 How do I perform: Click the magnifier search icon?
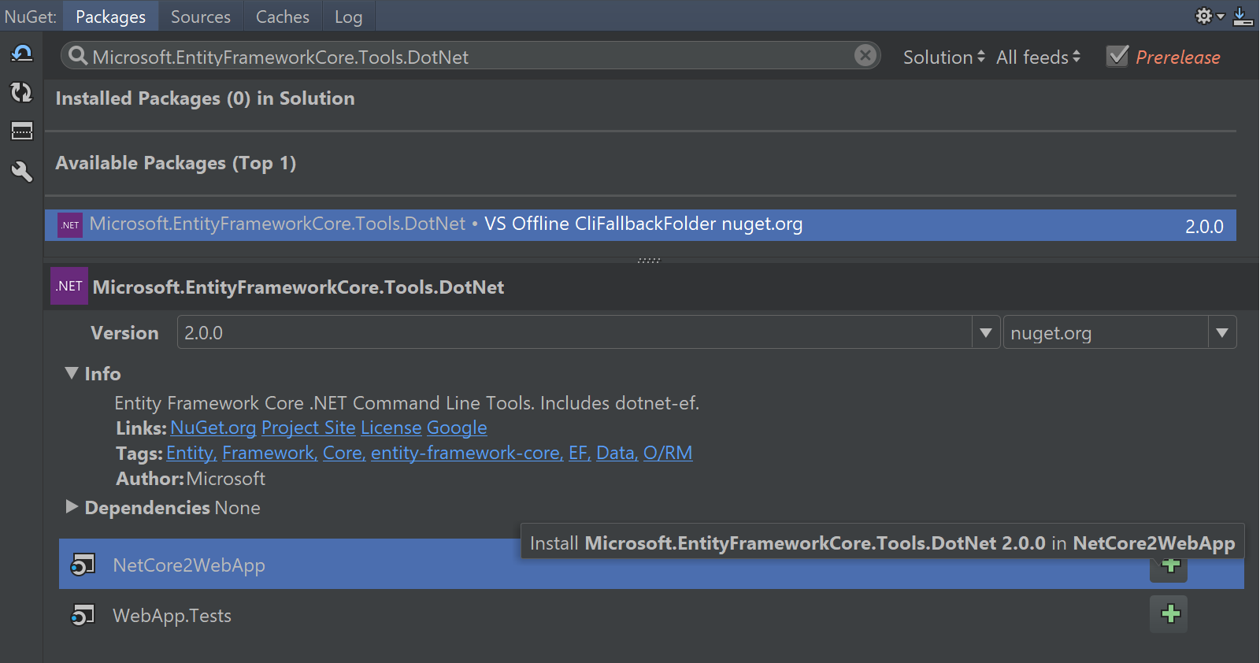(78, 56)
